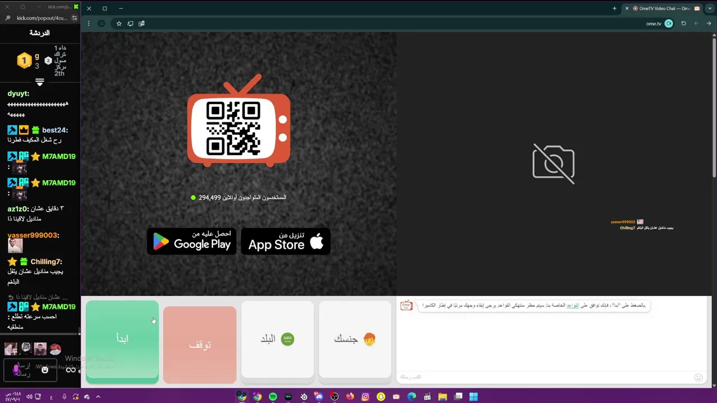717x403 pixels.
Task: Click yasser999003's image message thumbnail
Action: coord(15,246)
